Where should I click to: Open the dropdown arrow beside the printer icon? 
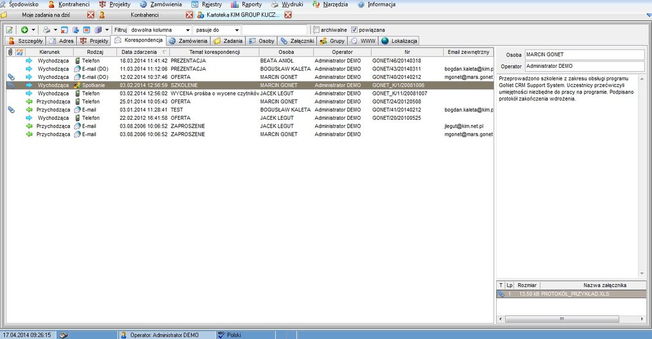pyautogui.click(x=55, y=30)
